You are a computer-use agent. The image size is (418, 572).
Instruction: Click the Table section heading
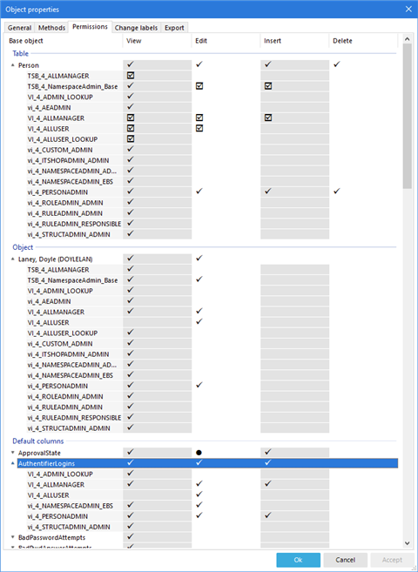click(x=20, y=54)
